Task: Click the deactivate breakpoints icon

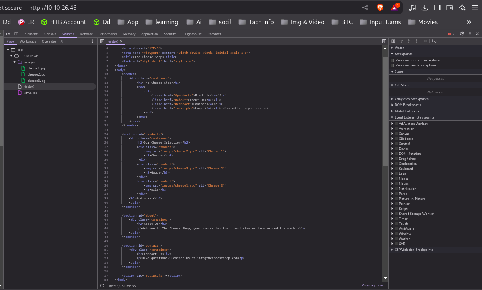Action: pyautogui.click(x=434, y=41)
